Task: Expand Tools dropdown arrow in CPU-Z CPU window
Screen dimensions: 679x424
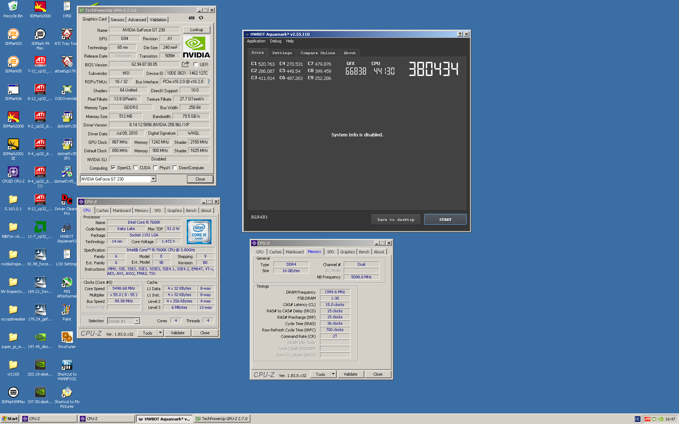Action: pos(160,333)
